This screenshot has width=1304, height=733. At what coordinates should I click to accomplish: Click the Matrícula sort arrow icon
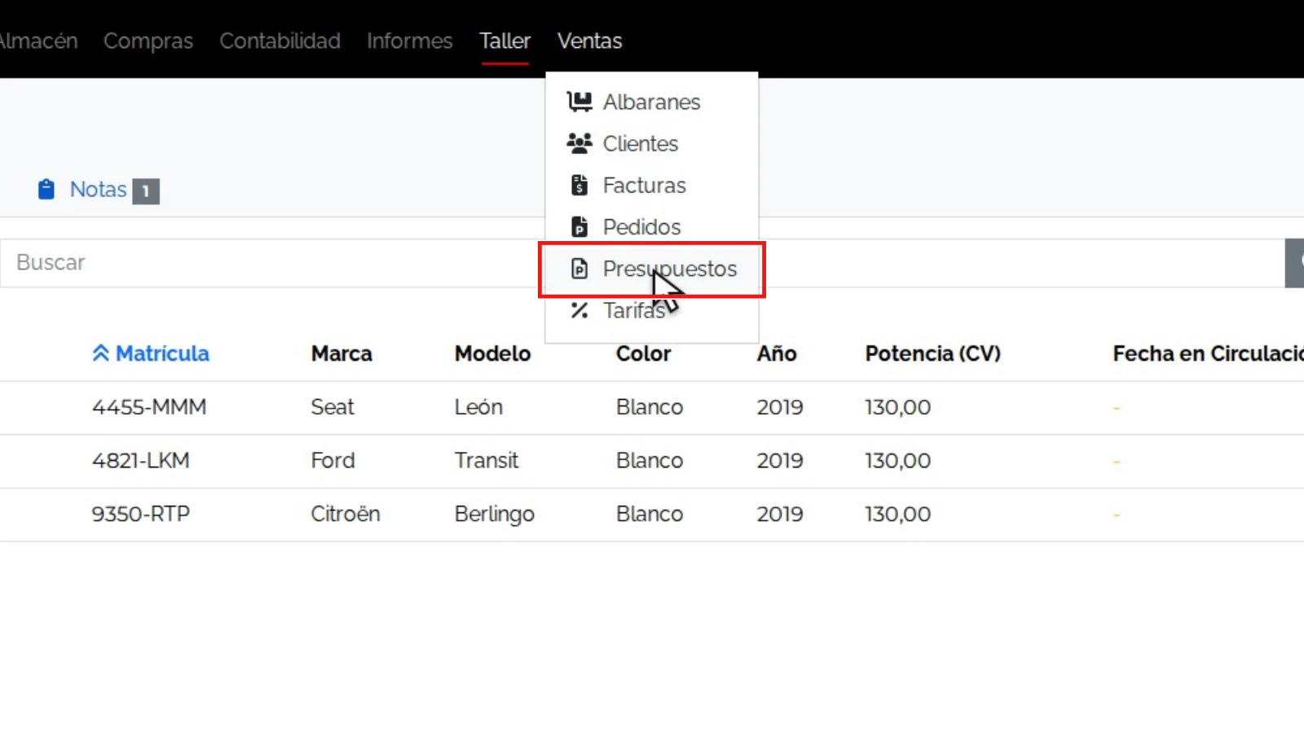[x=101, y=353]
